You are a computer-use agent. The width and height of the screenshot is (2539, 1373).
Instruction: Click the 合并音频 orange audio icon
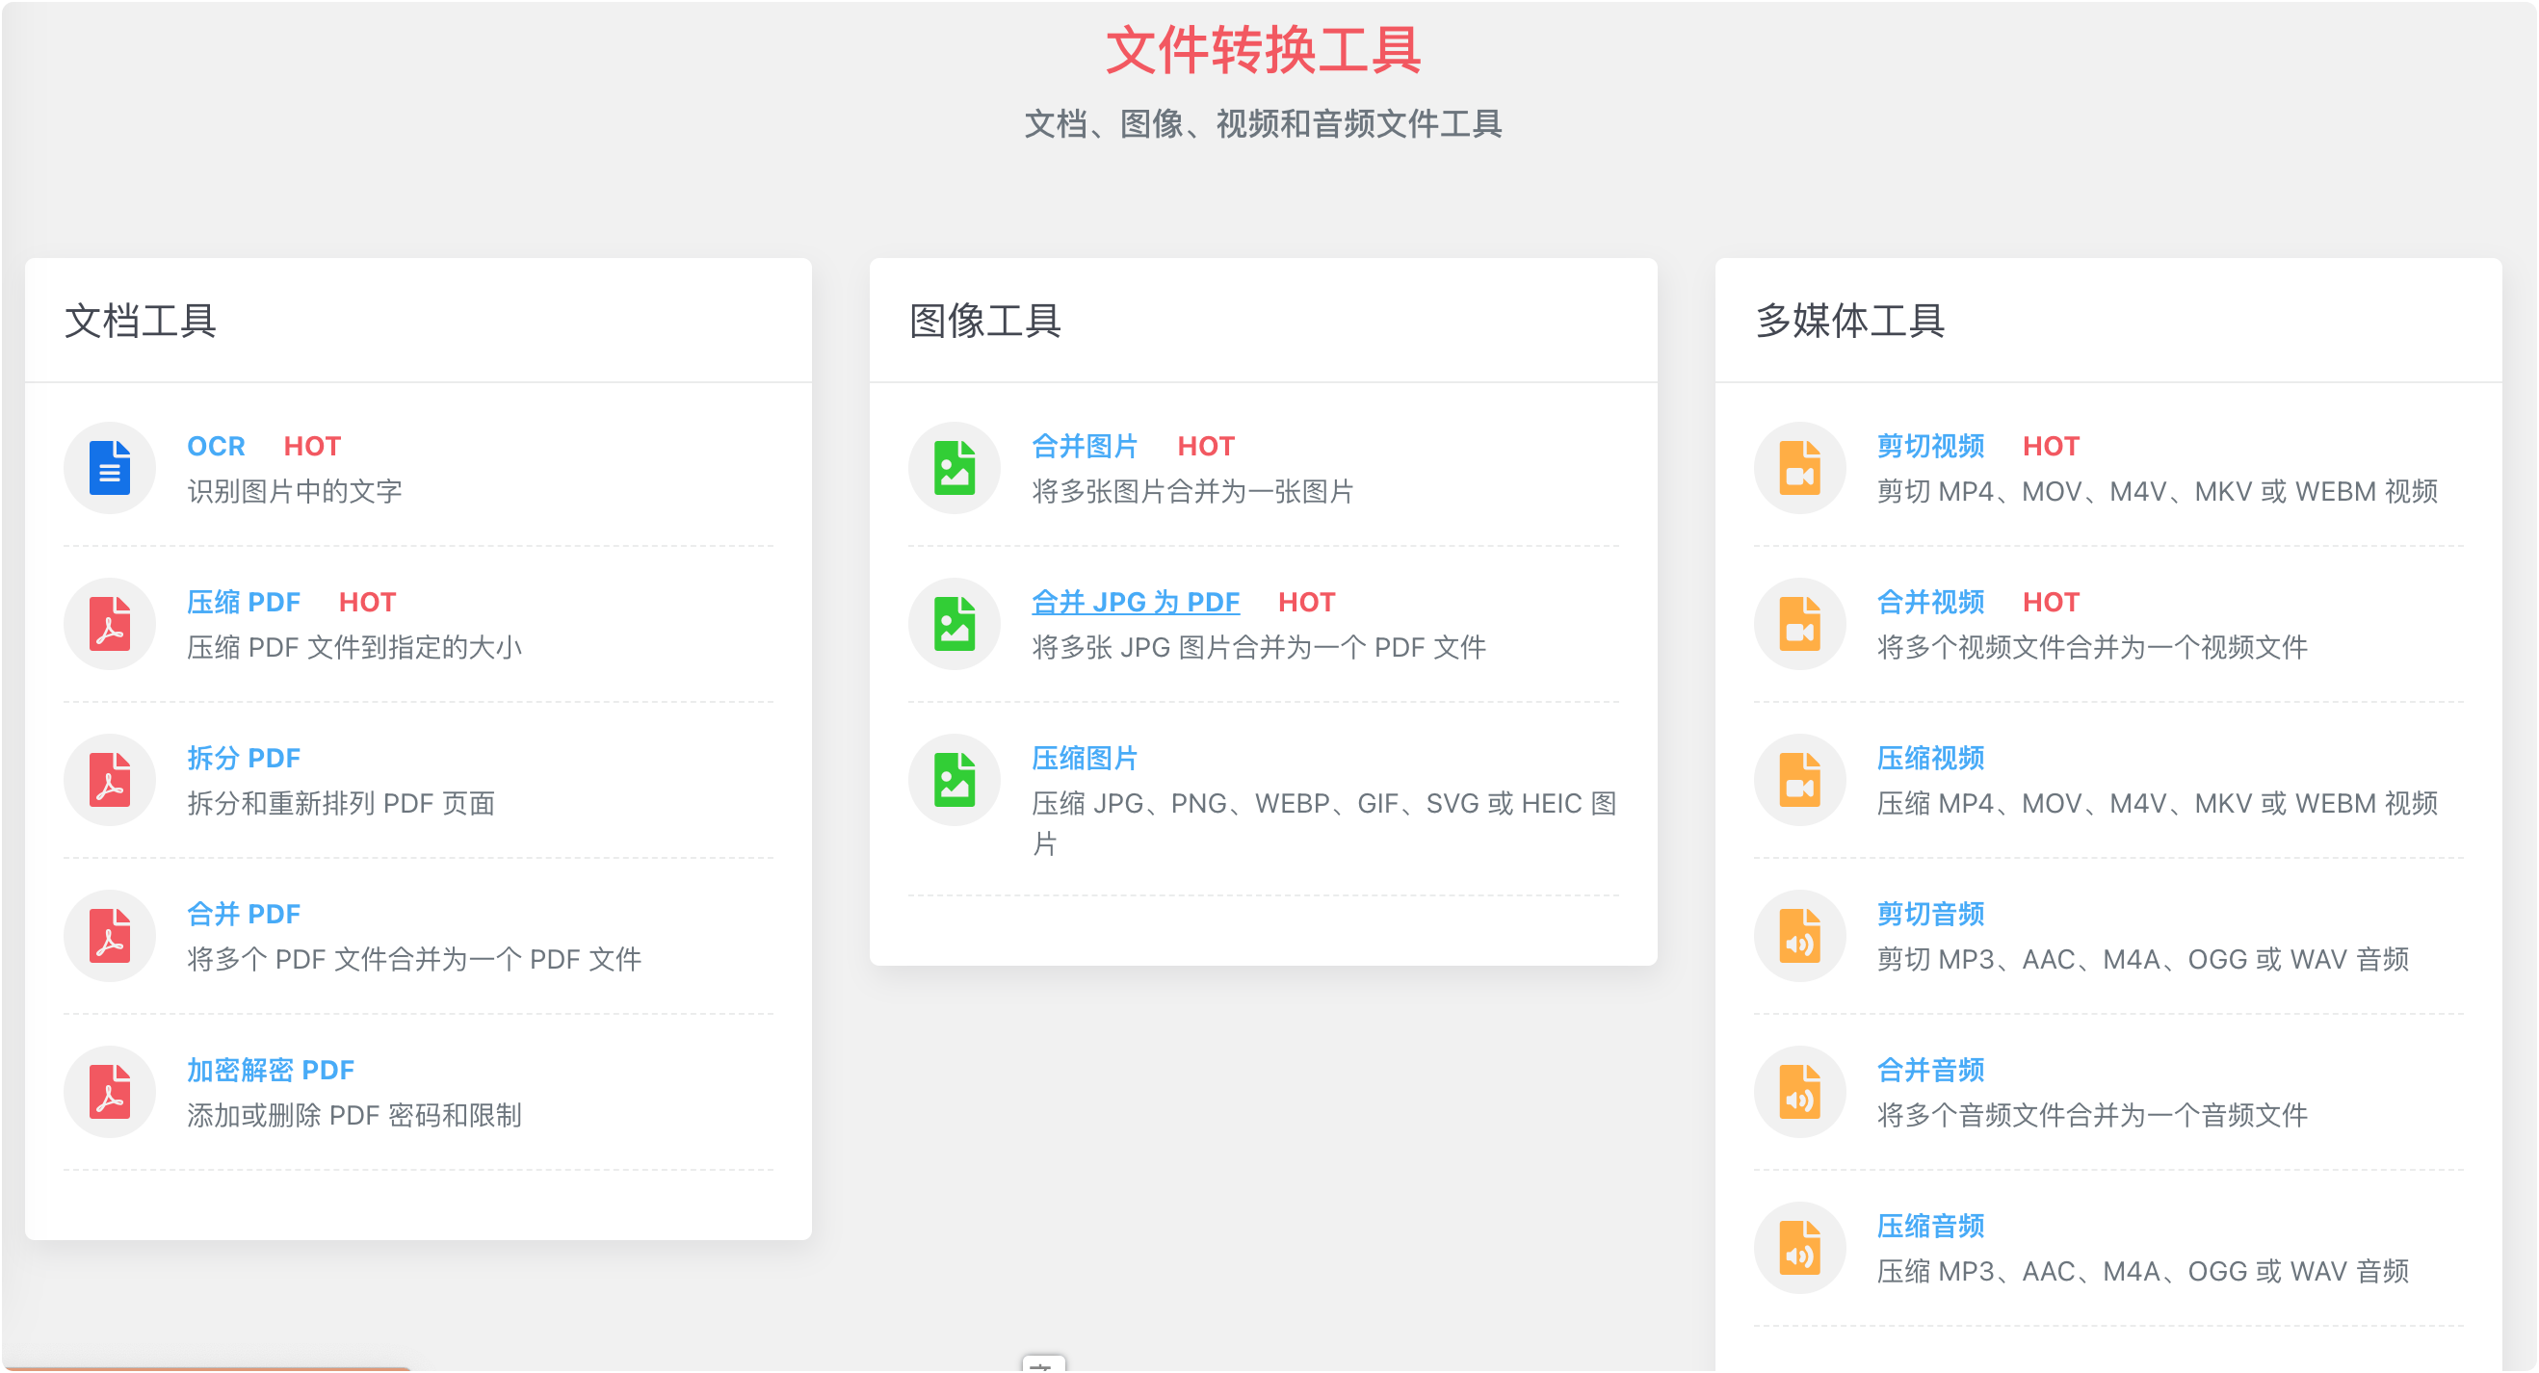click(x=1800, y=1092)
